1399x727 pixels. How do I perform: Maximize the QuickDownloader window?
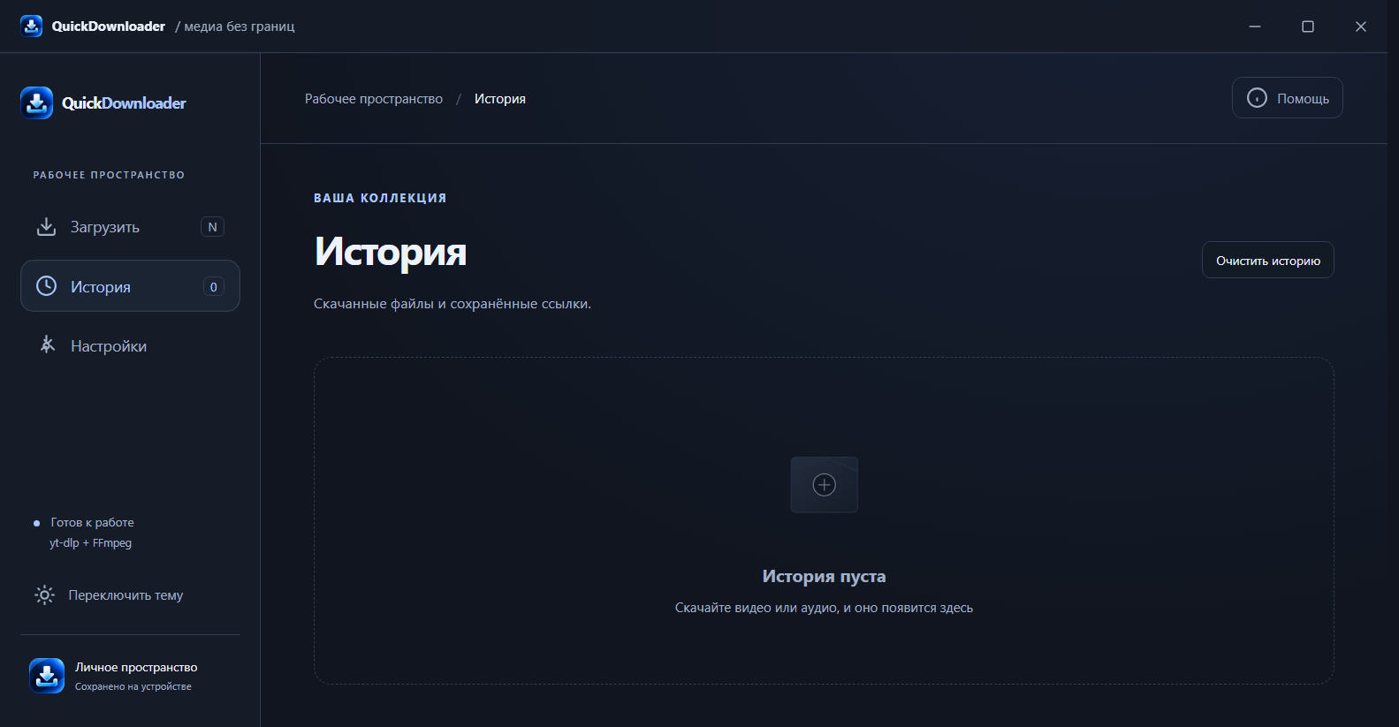click(1308, 27)
